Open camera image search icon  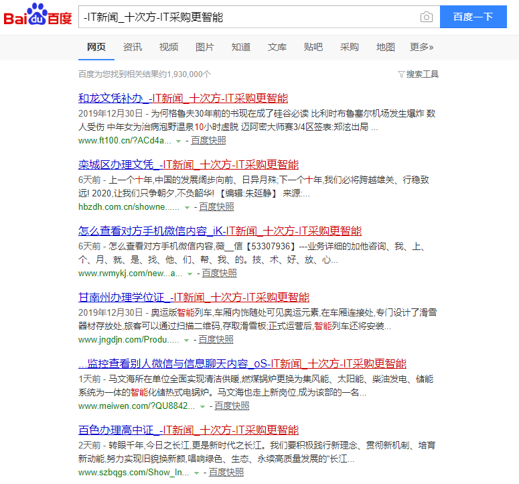click(426, 17)
